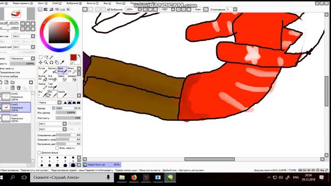Select the rectangular selection tool
Screen dimensions: 331x186
[40, 57]
